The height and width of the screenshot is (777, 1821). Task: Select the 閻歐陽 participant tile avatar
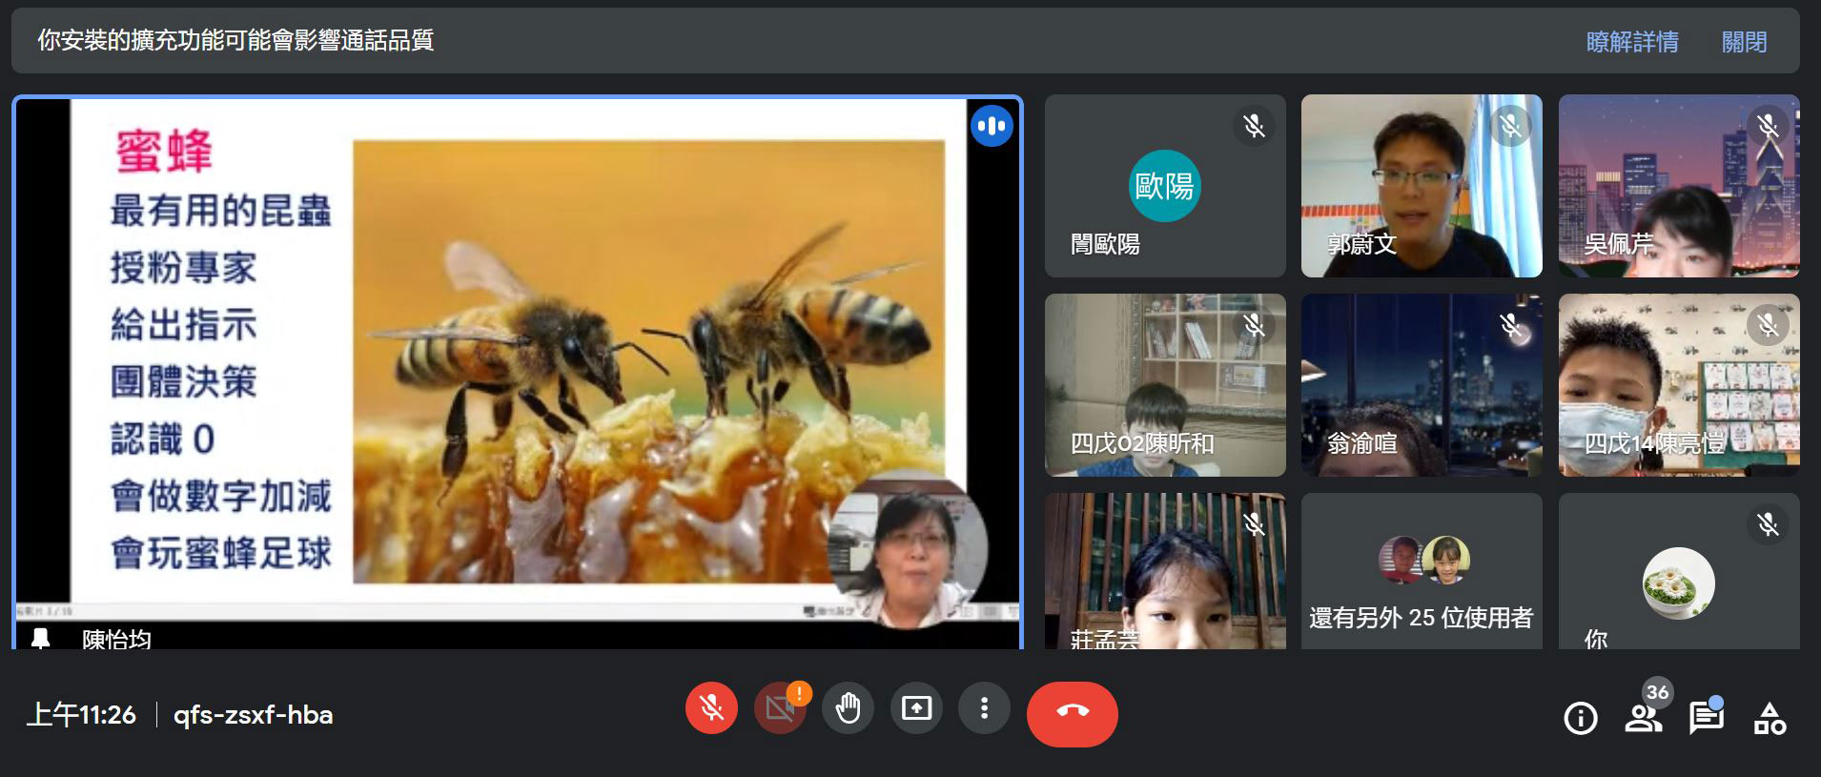[1164, 186]
